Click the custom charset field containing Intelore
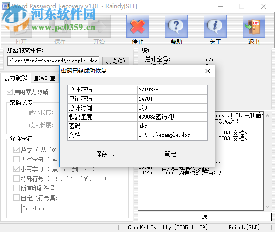275x232 pixels. click(72, 209)
